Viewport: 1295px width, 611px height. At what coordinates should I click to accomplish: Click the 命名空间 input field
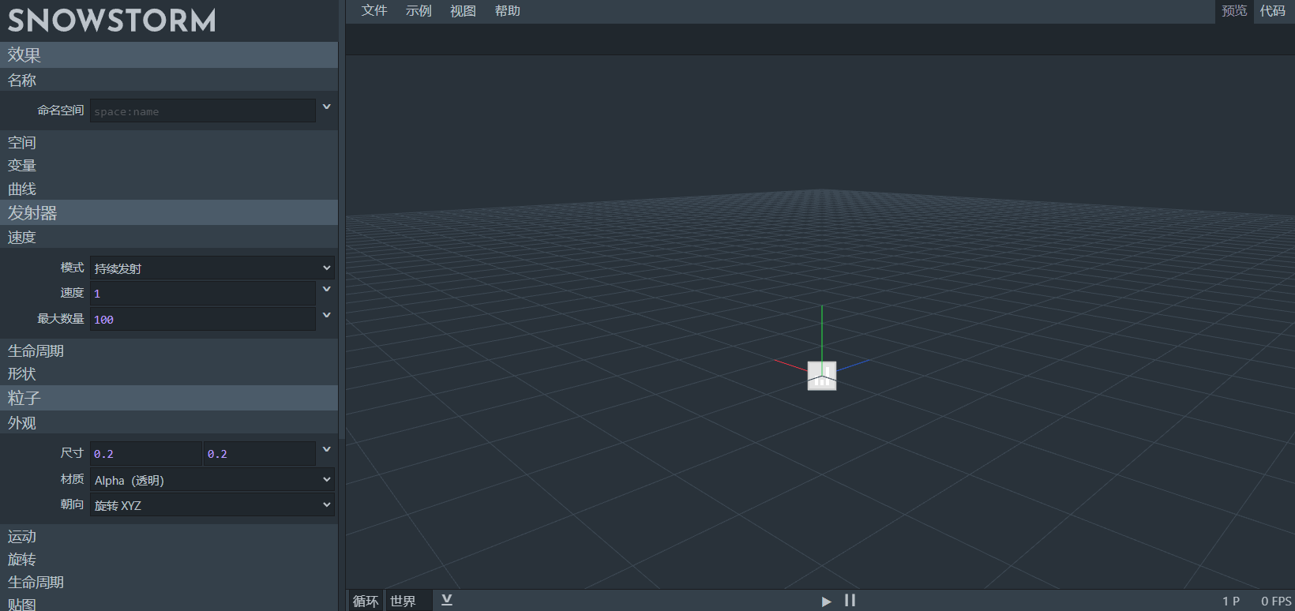pyautogui.click(x=202, y=111)
